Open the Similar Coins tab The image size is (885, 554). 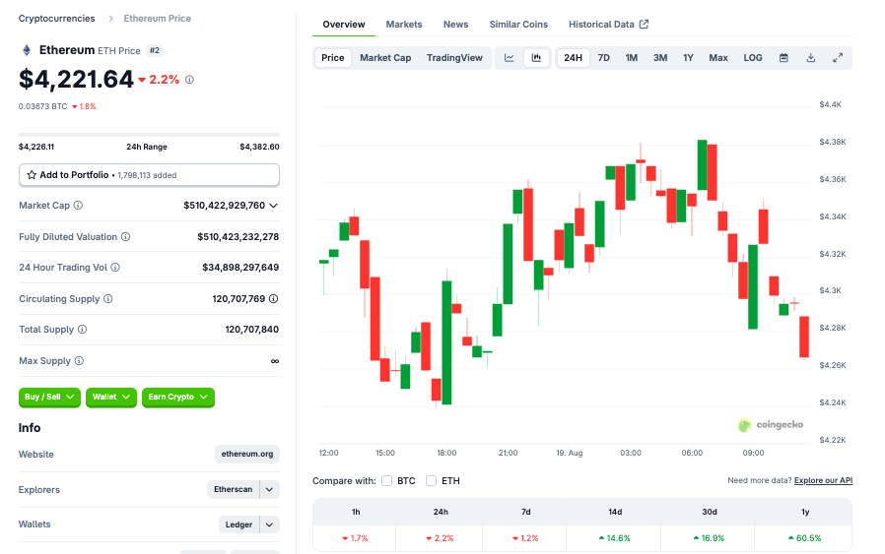[x=518, y=25]
